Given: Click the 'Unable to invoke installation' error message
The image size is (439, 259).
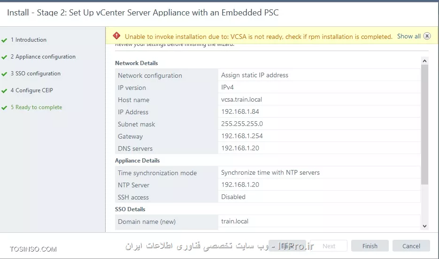Looking at the screenshot, I should click(258, 37).
